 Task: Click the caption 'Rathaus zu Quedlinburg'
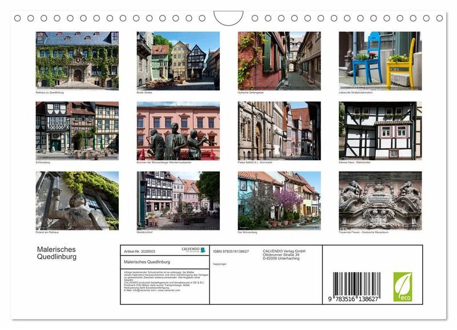tap(50, 93)
